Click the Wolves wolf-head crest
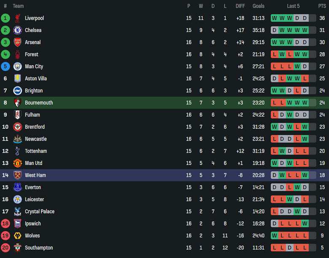This screenshot has height=258, width=329. pyautogui.click(x=17, y=236)
